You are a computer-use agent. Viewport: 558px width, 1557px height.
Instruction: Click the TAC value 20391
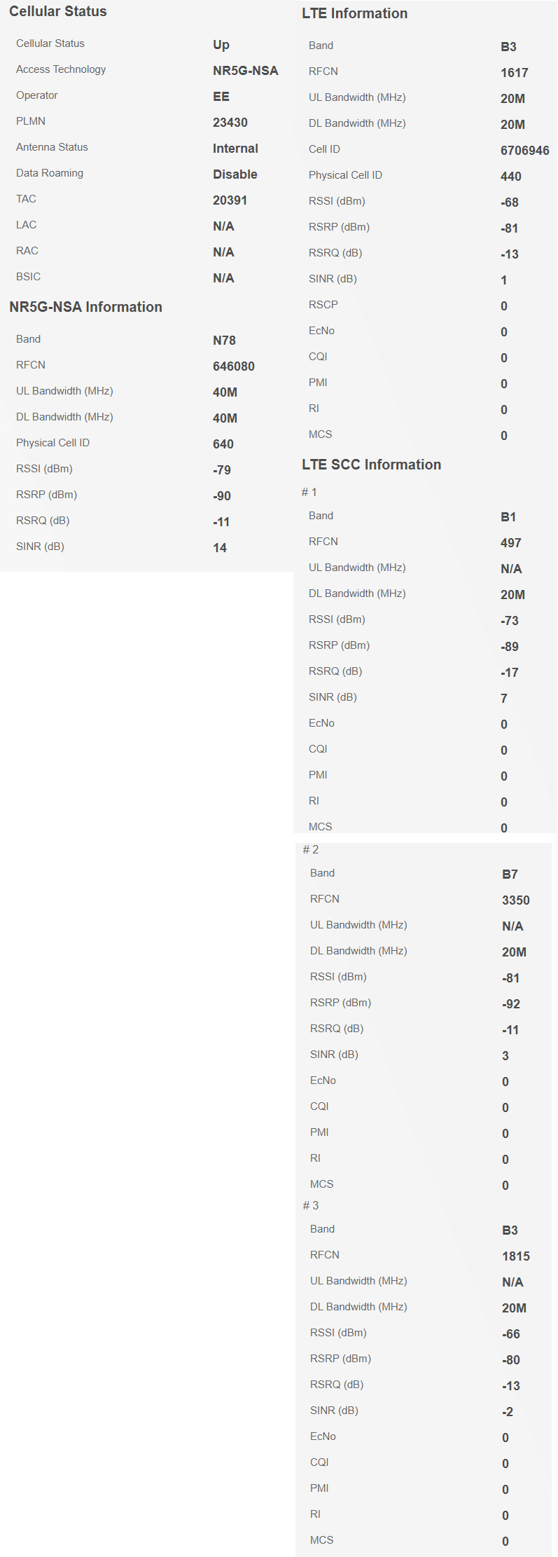click(230, 200)
